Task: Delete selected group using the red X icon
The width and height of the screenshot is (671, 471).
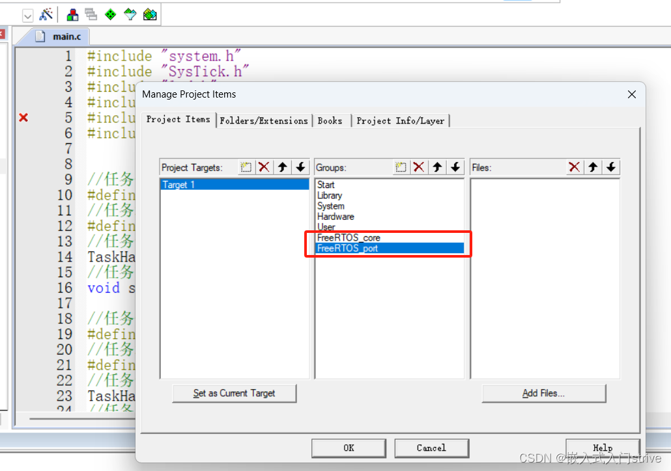Action: coord(419,167)
